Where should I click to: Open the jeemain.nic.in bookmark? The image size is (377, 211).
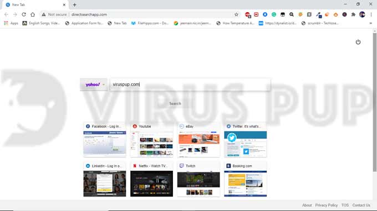point(192,23)
